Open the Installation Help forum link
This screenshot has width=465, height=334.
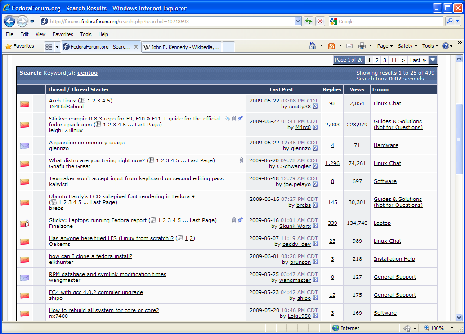coord(394,259)
